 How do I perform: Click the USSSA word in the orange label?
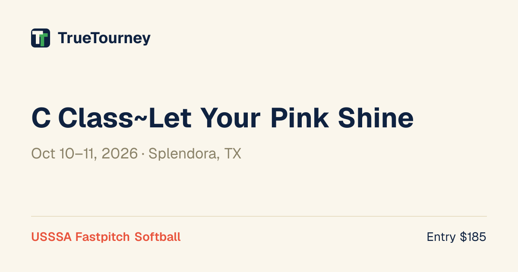(x=51, y=237)
